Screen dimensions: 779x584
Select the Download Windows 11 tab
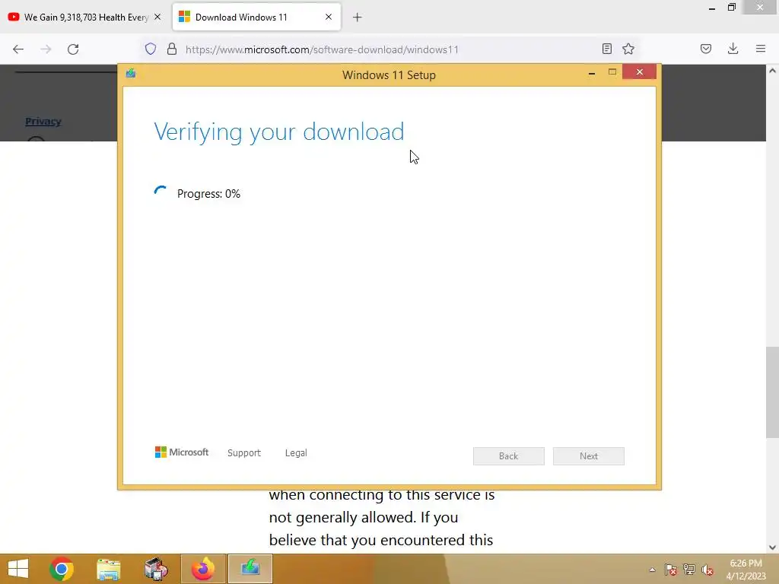[x=256, y=17]
